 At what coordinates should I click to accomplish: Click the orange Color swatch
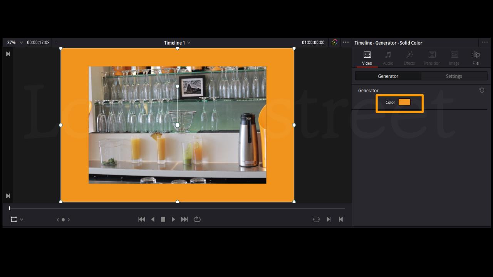[404, 102]
